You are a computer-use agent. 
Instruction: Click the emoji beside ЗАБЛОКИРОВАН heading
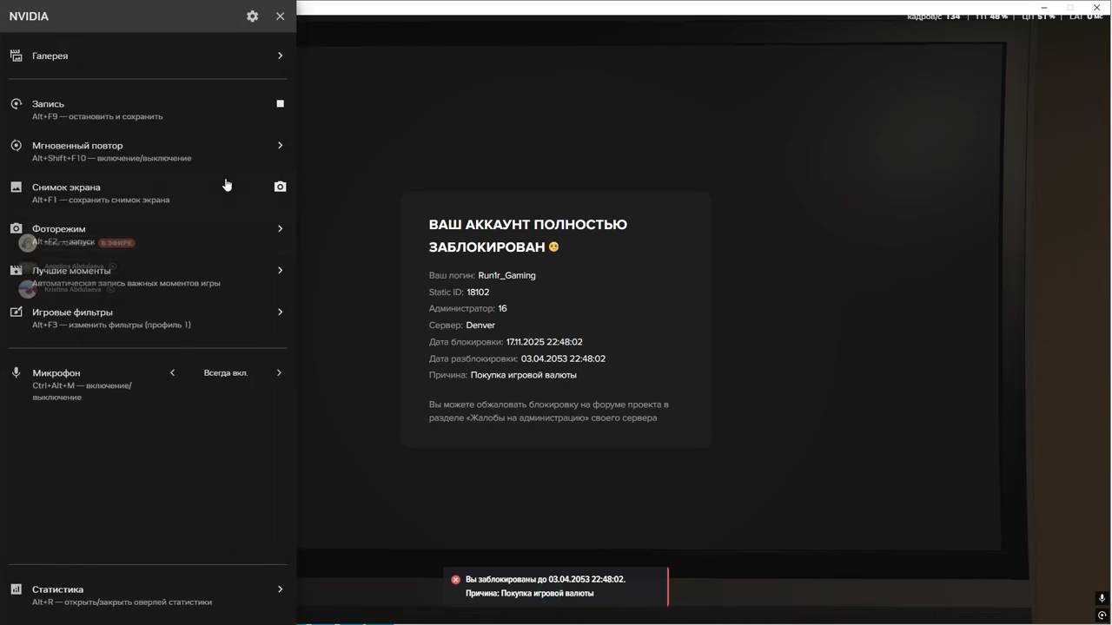(x=553, y=247)
